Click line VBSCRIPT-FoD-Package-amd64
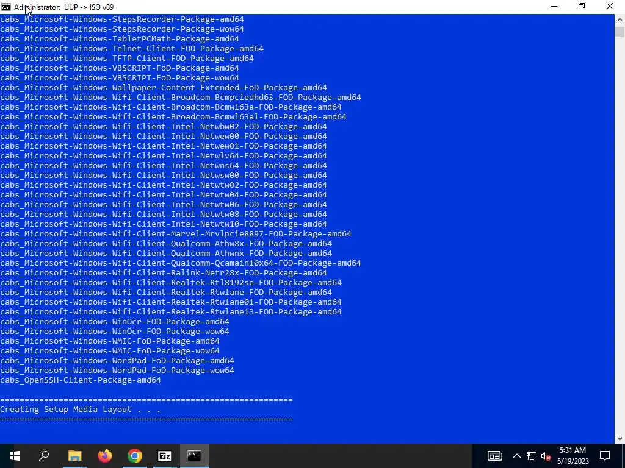Viewport: 625px width, 468px height. coord(120,68)
